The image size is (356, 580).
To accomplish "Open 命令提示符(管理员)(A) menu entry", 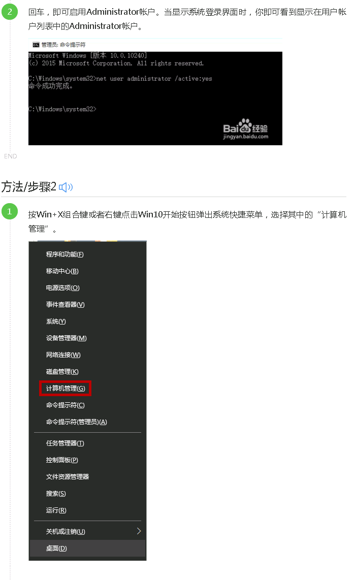I will (x=76, y=422).
